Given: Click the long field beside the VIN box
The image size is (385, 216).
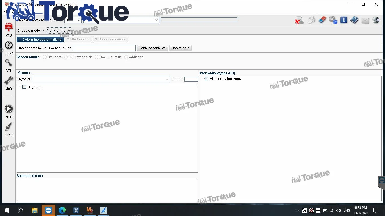Looking at the screenshot, I should pos(199,20).
